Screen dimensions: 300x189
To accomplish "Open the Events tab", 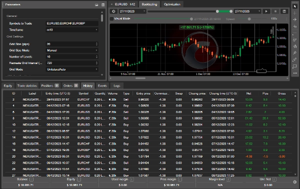I will (102, 85).
